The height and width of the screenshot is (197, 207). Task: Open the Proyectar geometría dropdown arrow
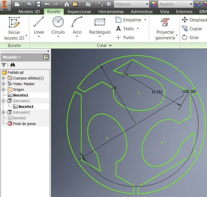[x=177, y=35]
